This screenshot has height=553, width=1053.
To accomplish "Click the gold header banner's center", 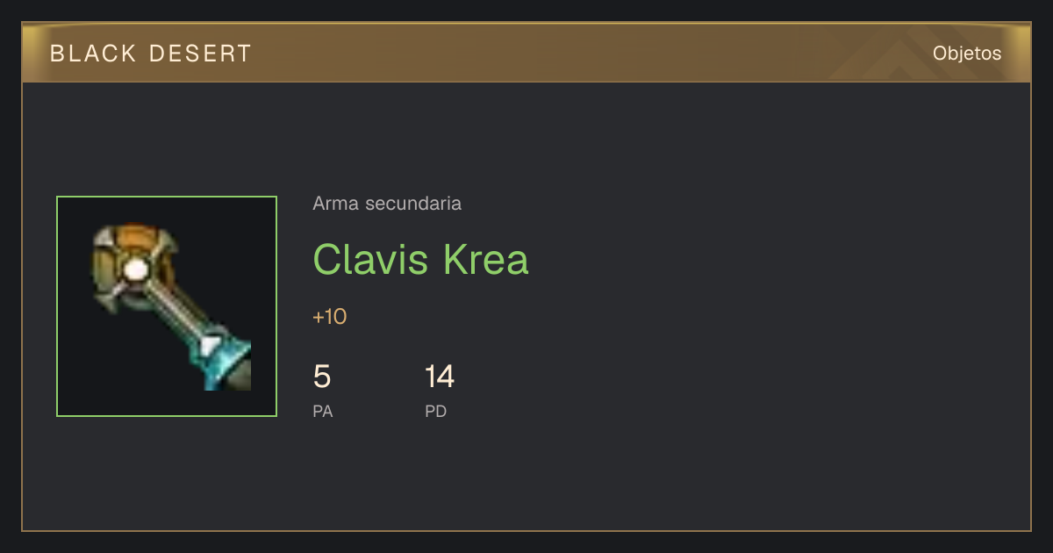I will (x=526, y=53).
